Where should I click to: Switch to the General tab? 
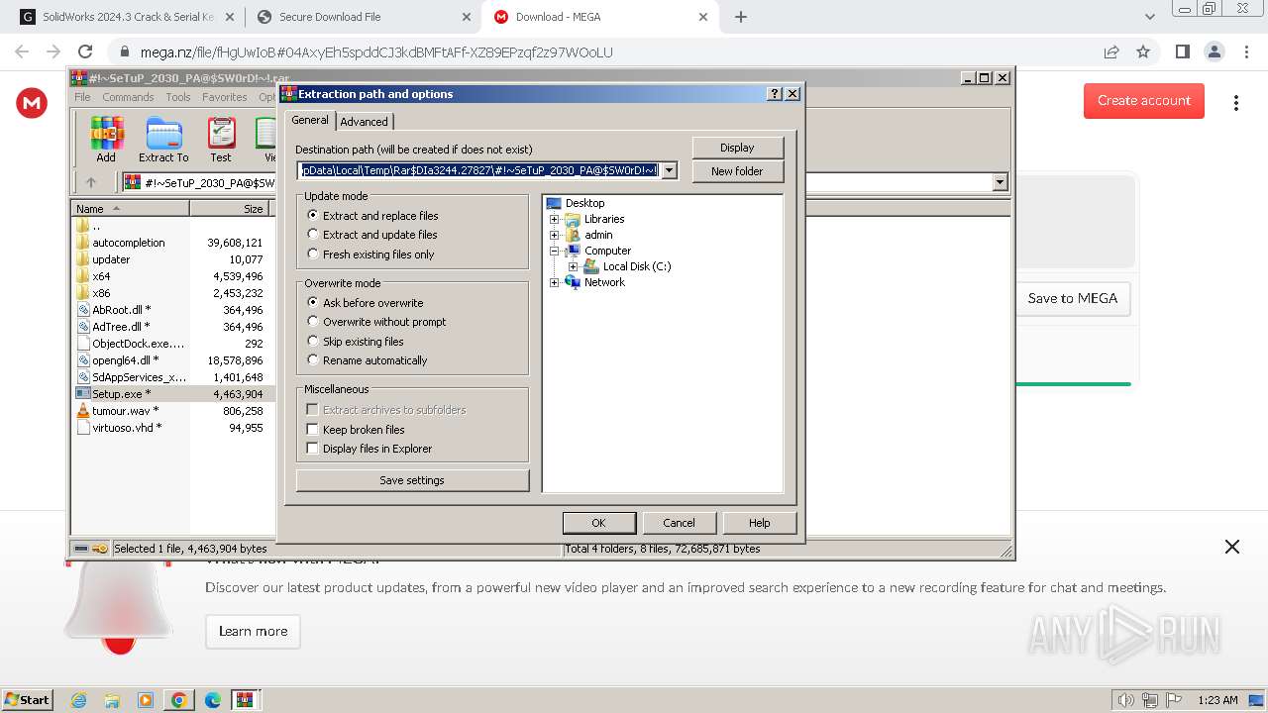click(310, 120)
